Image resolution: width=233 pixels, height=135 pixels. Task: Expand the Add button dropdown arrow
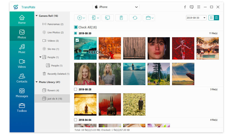click(84, 18)
